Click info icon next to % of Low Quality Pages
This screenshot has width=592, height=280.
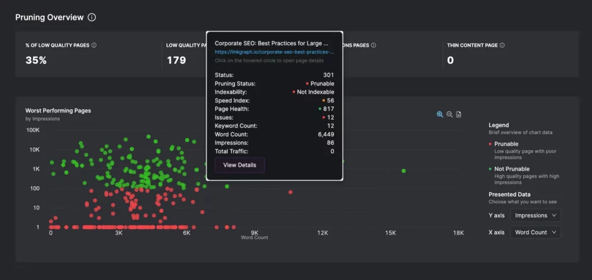(94, 45)
